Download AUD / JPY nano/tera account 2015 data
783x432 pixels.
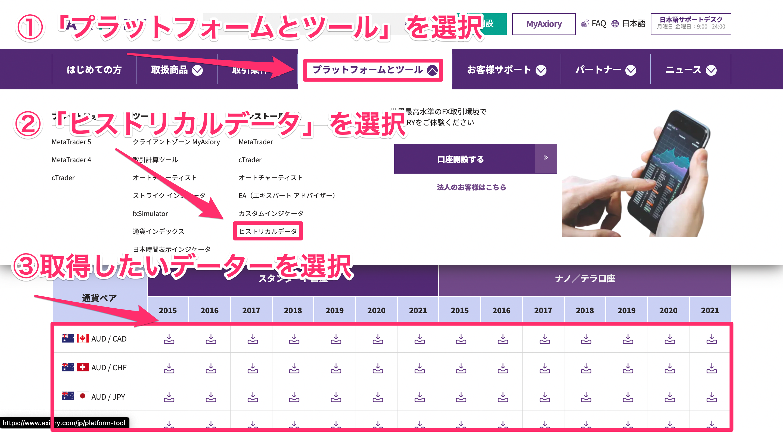tap(461, 397)
